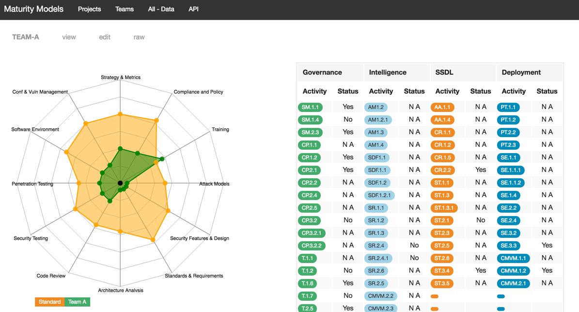The height and width of the screenshot is (312, 579).
Task: Click the black center point of radar chart
Action: point(120,183)
